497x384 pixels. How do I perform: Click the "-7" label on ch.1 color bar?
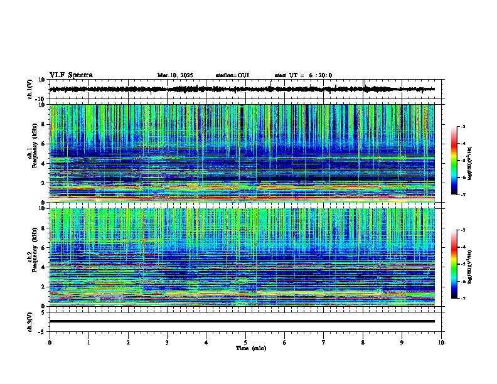[463, 195]
